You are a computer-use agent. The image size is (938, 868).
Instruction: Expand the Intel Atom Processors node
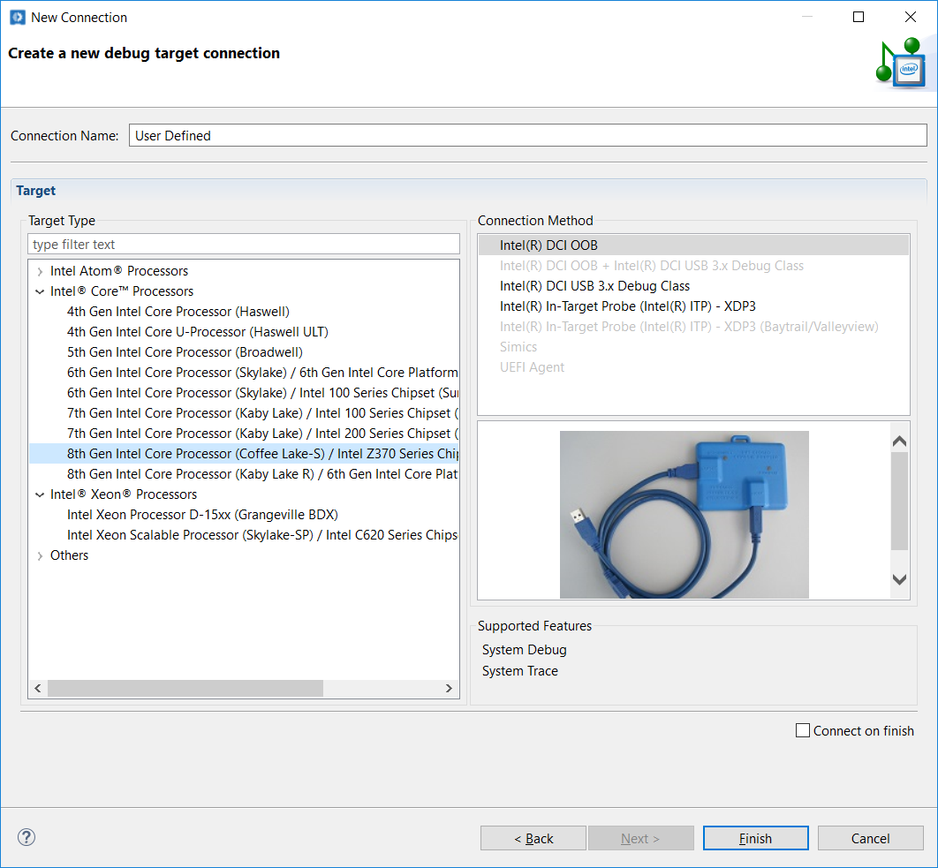coord(40,272)
